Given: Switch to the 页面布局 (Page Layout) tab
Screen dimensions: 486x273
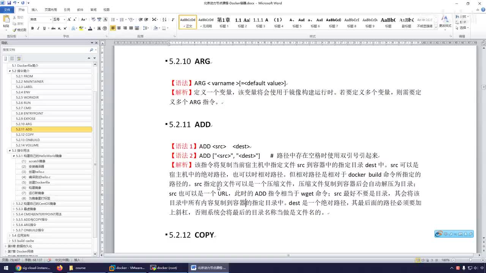Looking at the screenshot, I should [51, 10].
